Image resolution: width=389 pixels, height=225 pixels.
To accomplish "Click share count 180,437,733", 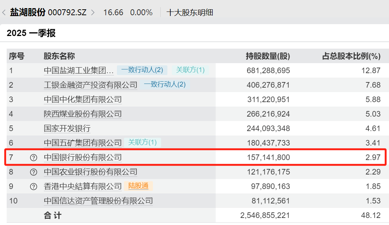I will click(268, 143).
